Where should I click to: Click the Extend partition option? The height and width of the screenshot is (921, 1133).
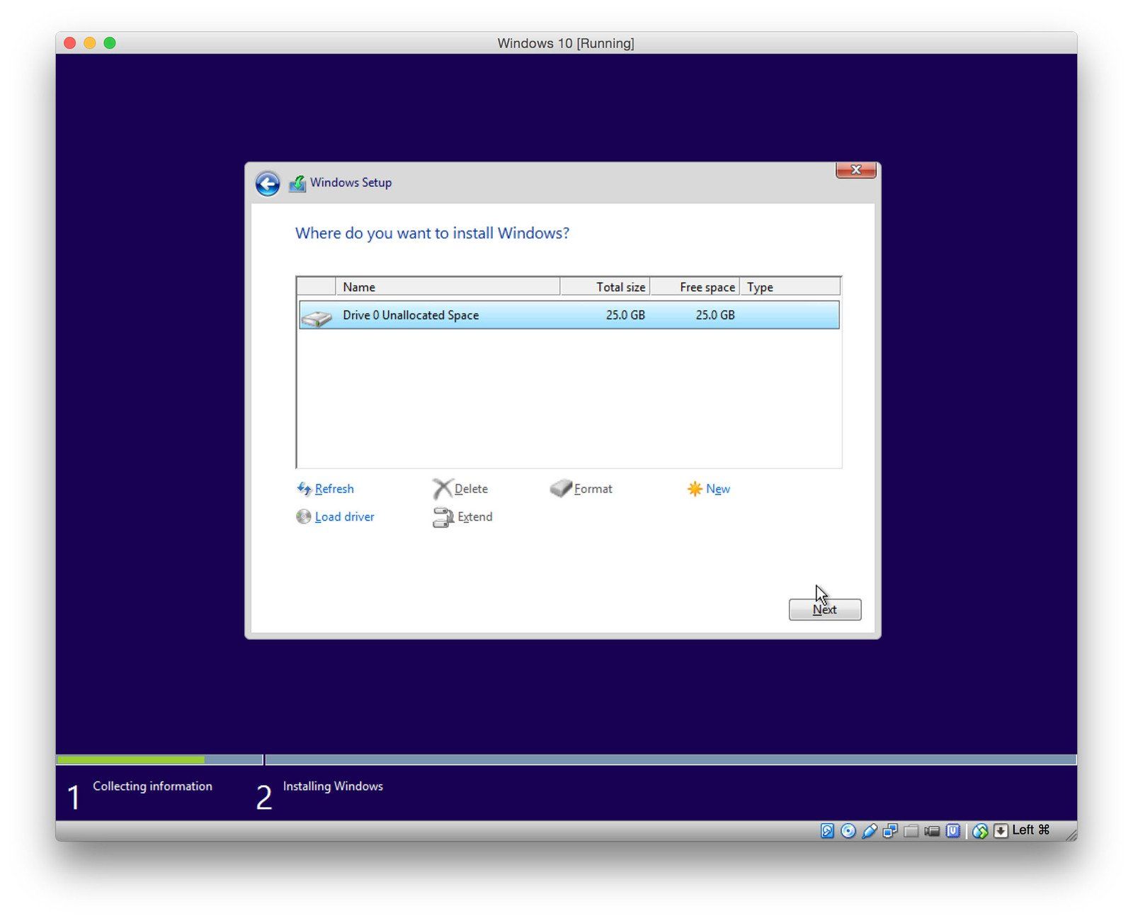(x=474, y=517)
